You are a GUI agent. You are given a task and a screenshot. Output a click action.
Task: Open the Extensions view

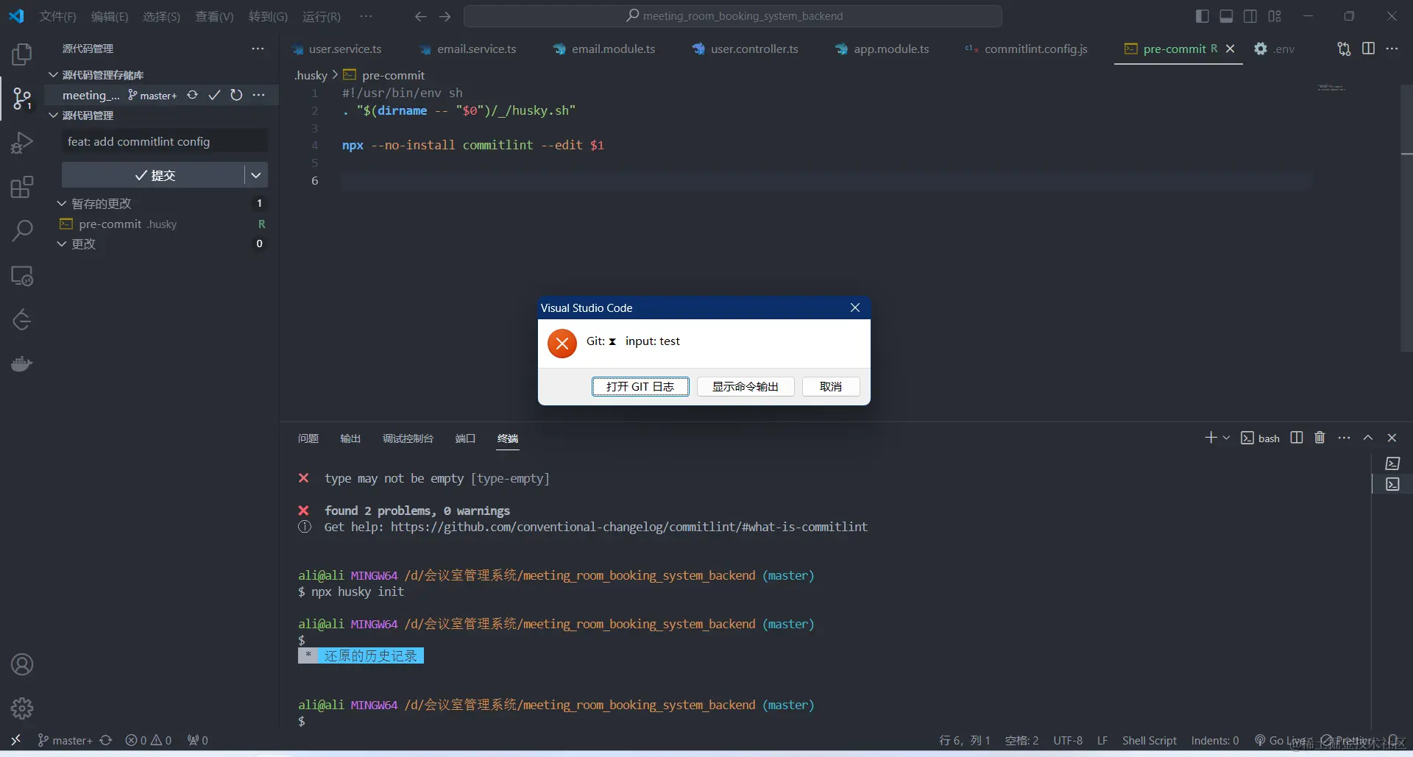point(22,187)
